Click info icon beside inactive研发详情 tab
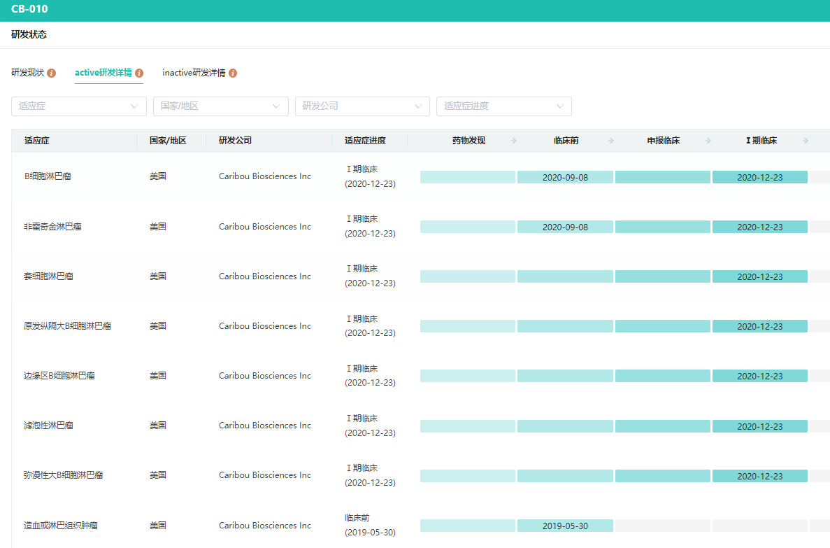The height and width of the screenshot is (548, 830). pos(233,73)
